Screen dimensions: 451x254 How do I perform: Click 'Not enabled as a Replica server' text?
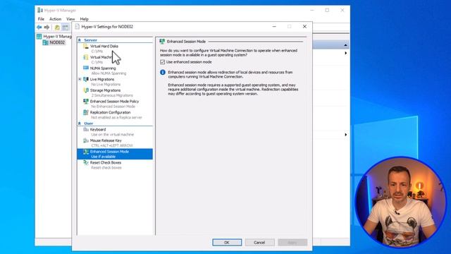(116, 118)
